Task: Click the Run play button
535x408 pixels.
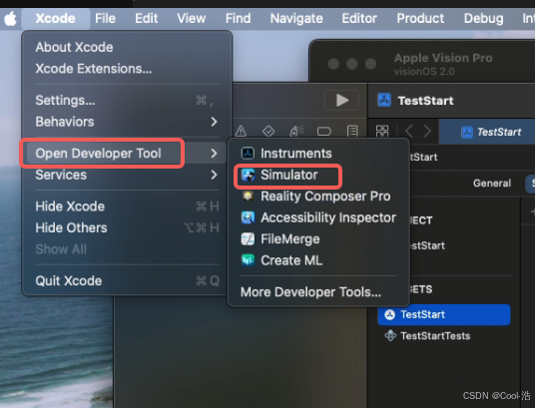Action: pos(342,101)
